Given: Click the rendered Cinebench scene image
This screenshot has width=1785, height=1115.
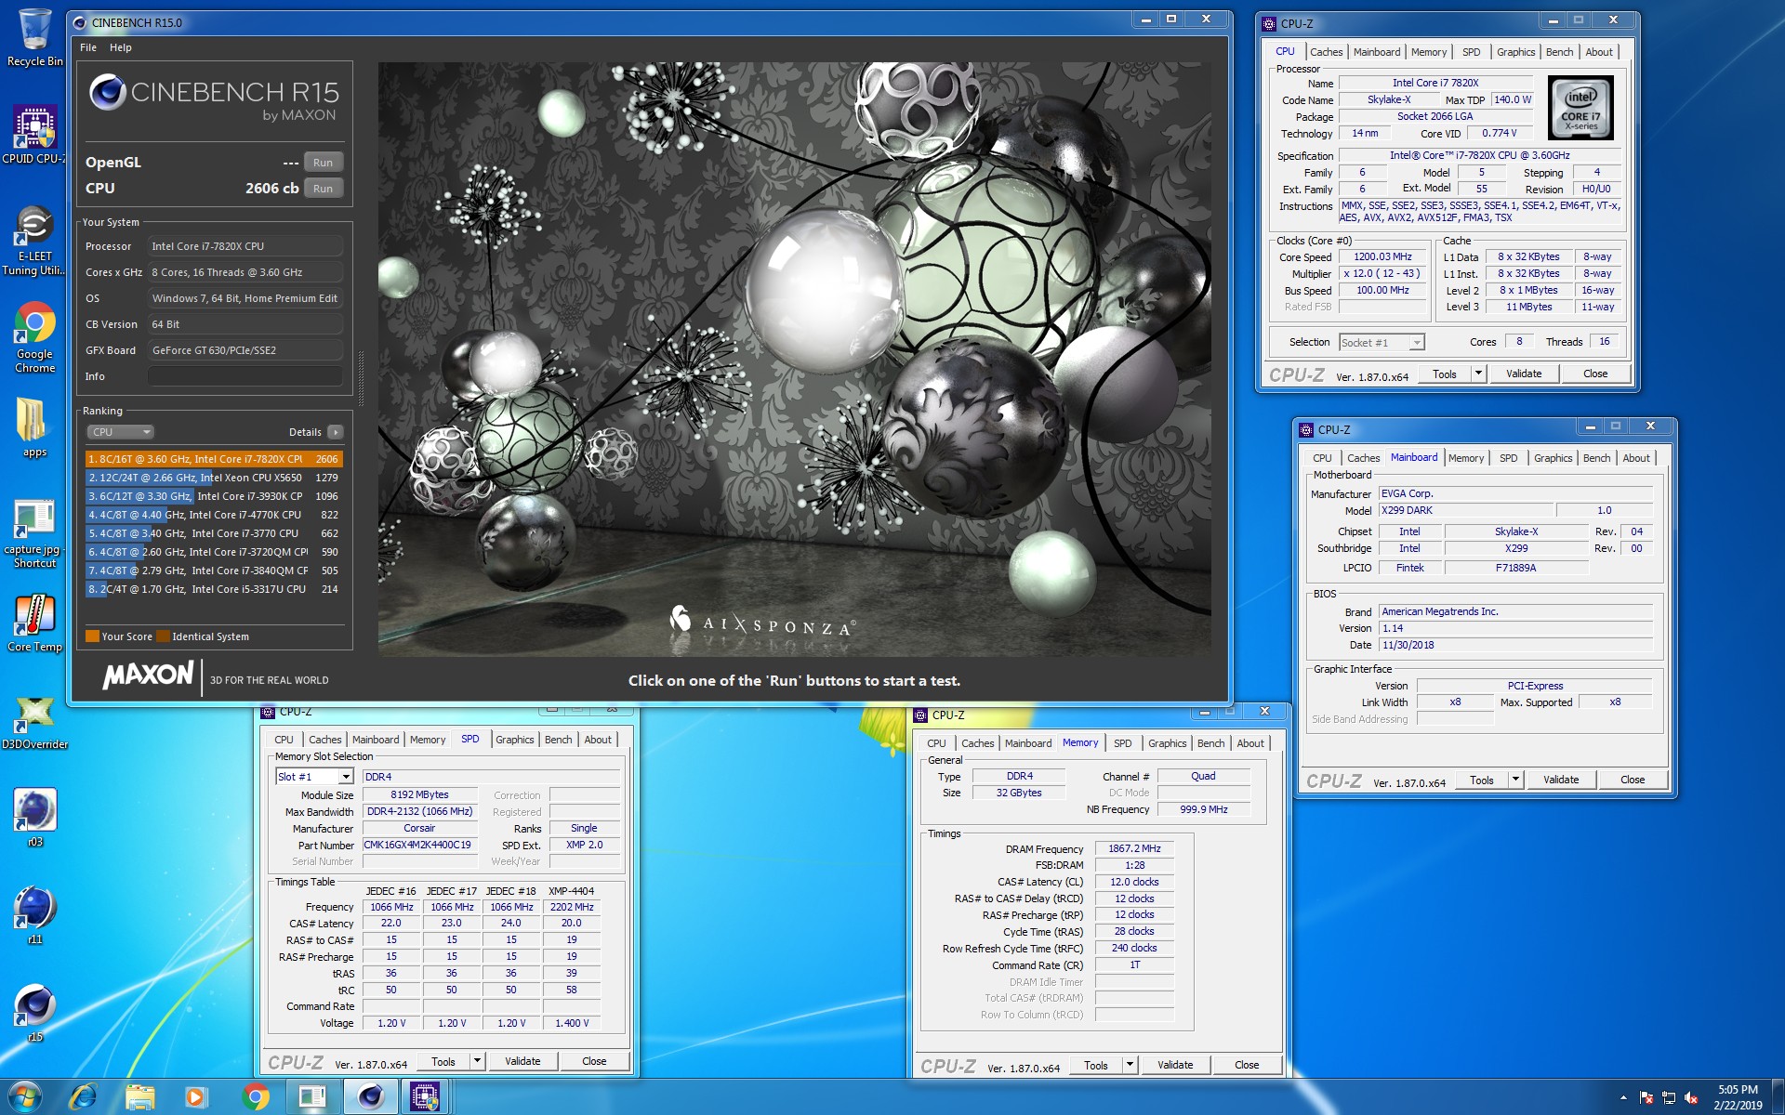Looking at the screenshot, I should pyautogui.click(x=794, y=360).
